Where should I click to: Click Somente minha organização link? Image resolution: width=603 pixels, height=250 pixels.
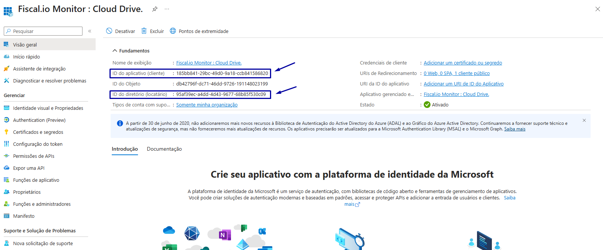(207, 105)
